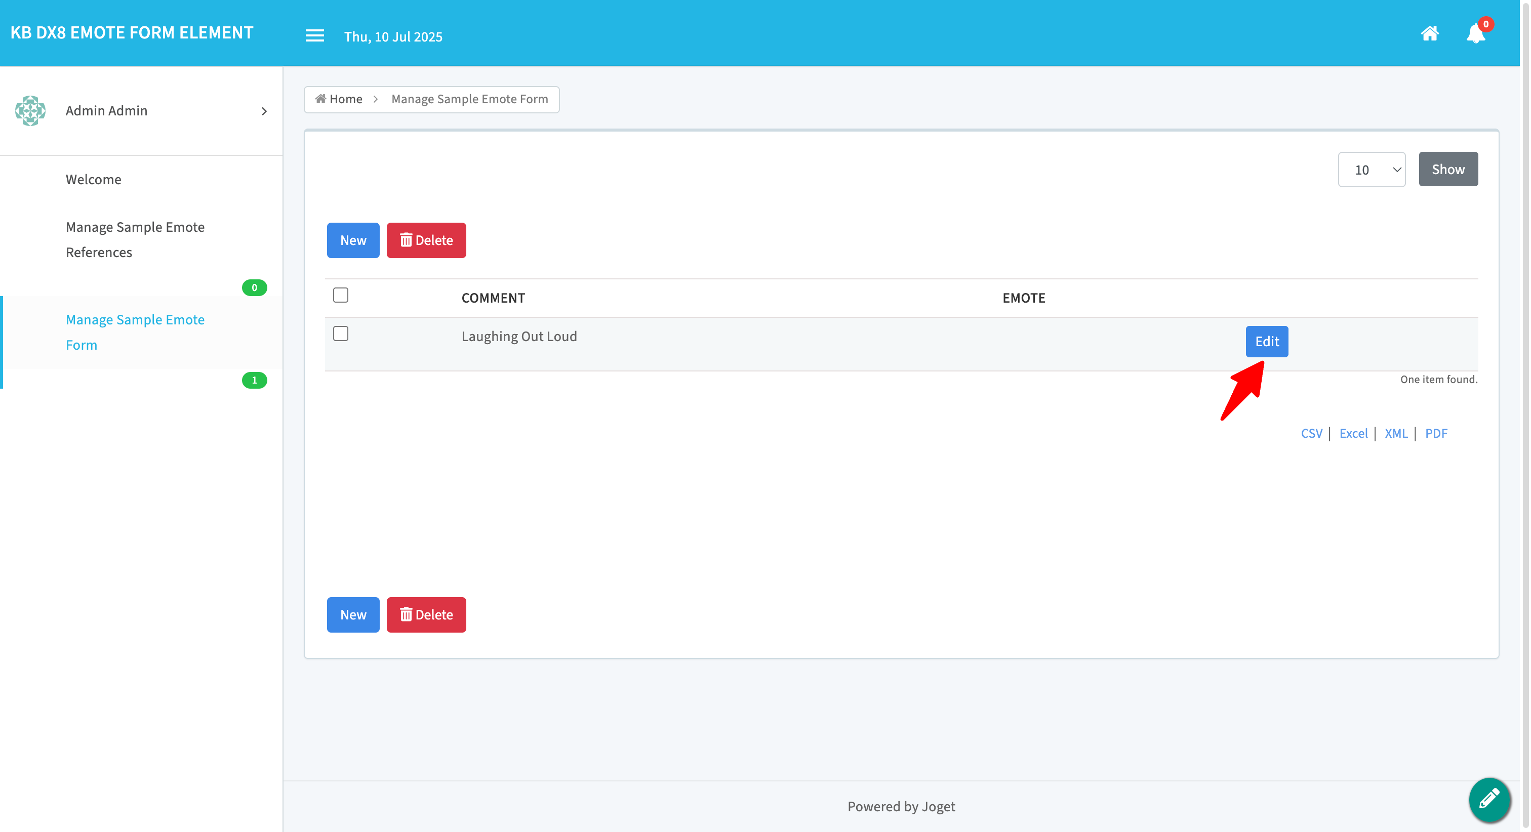Screen dimensions: 1531x832
Task: Click the date Thu, 10 Jul 2025
Action: [393, 37]
